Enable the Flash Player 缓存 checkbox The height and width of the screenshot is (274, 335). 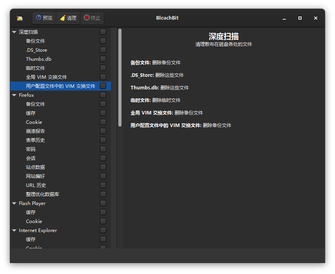[103, 212]
